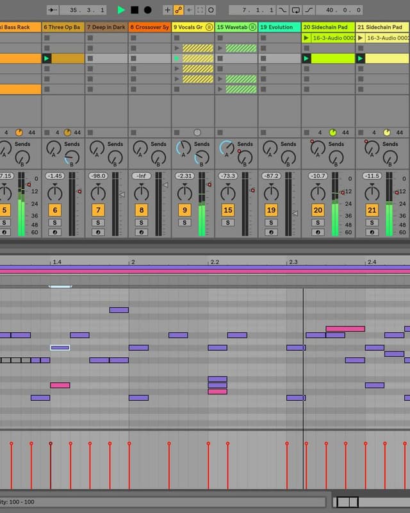Toggle track activator 6
This screenshot has height=513, width=410.
[55, 210]
